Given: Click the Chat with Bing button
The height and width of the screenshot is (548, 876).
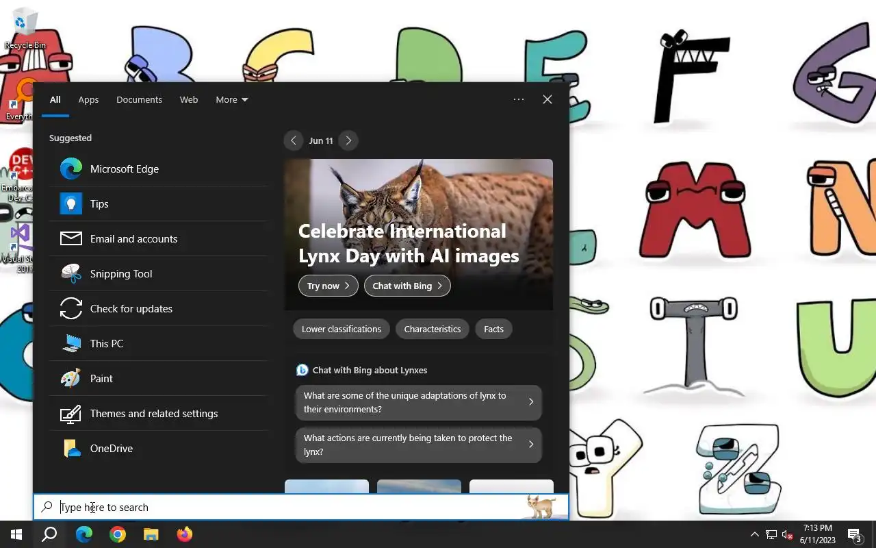Looking at the screenshot, I should click(x=407, y=286).
